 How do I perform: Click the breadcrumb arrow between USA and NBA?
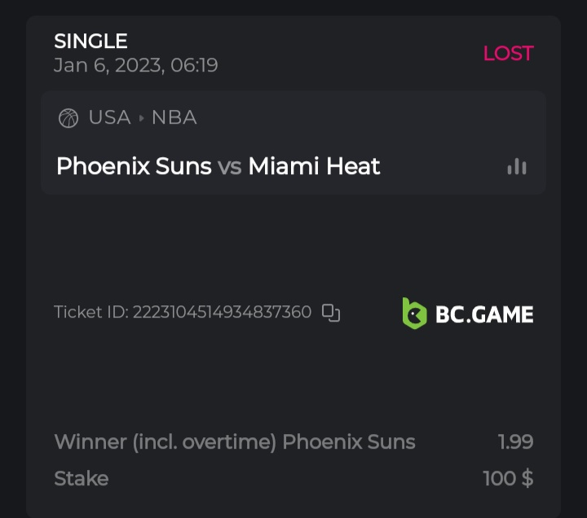(141, 118)
